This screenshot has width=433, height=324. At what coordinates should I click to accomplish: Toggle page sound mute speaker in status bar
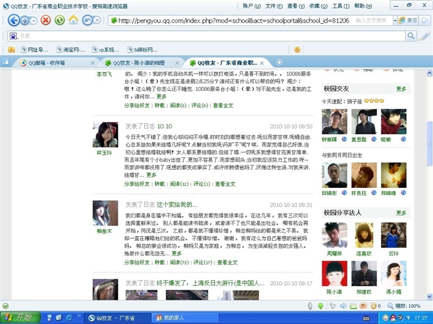point(343,306)
